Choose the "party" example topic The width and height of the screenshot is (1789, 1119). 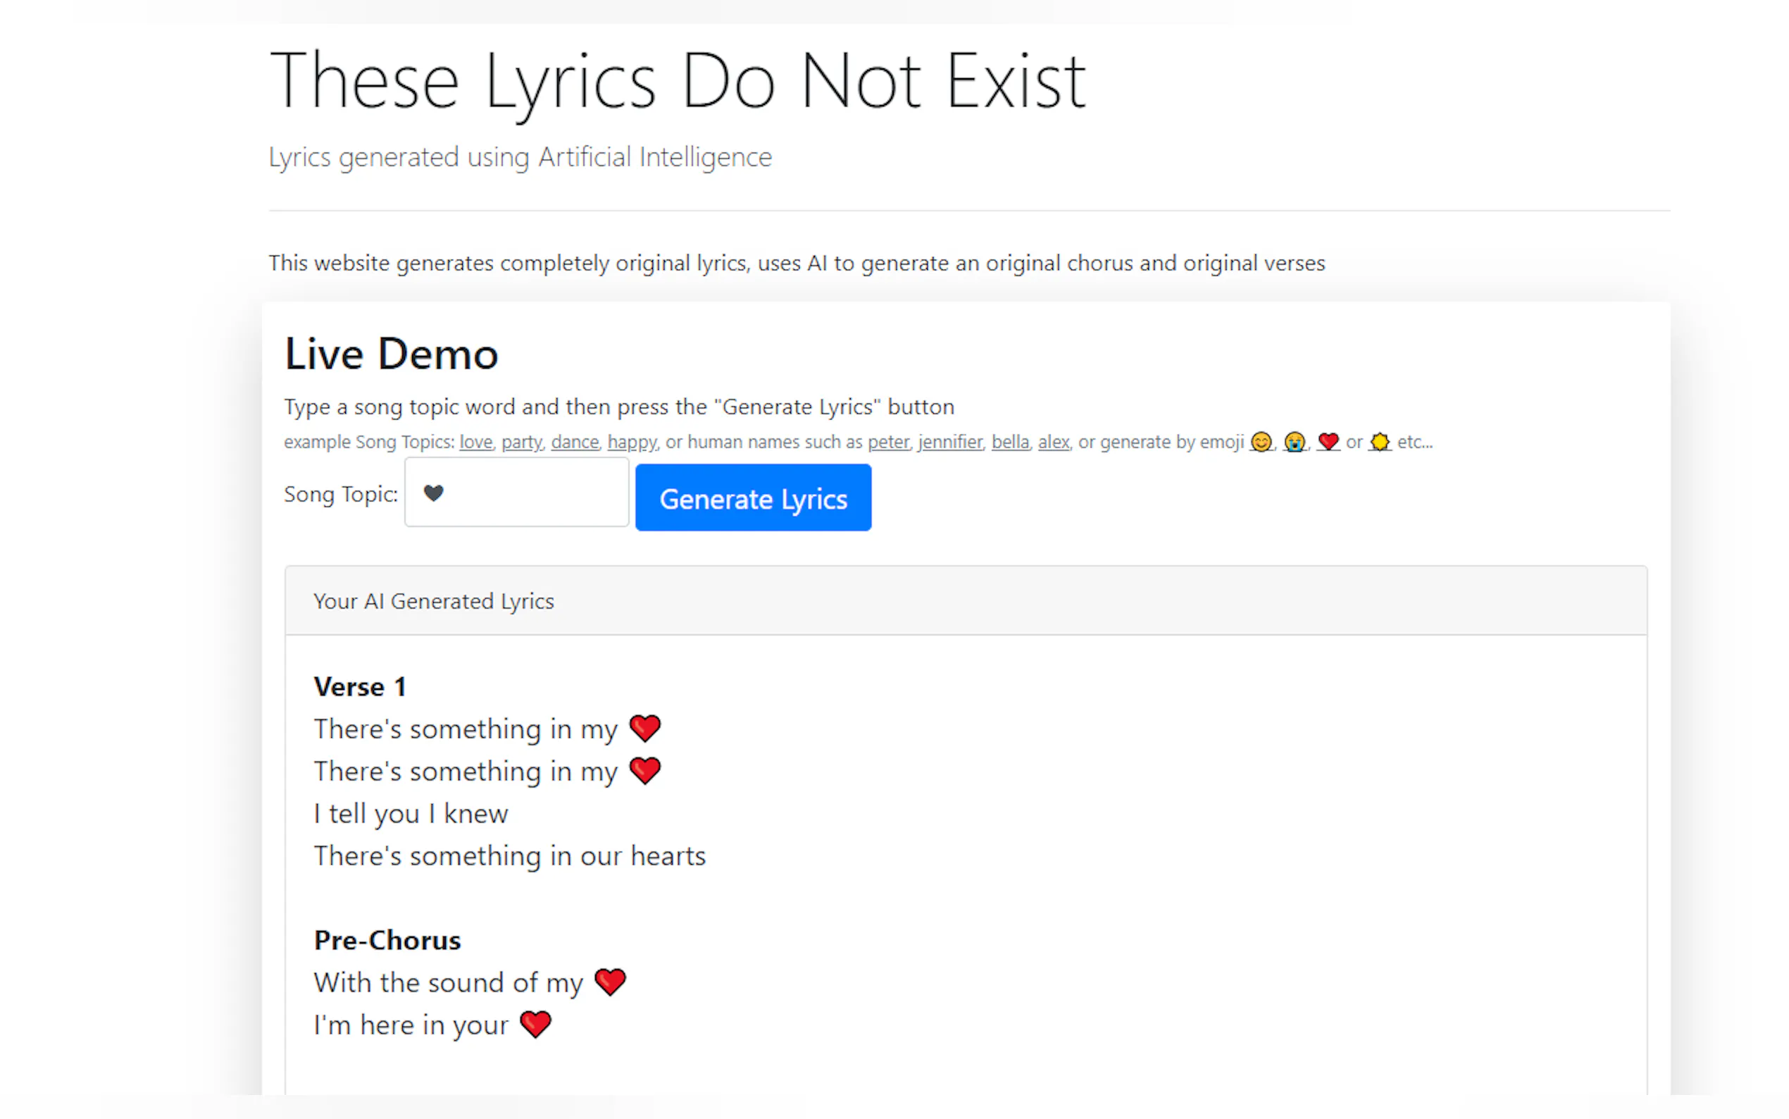tap(521, 442)
